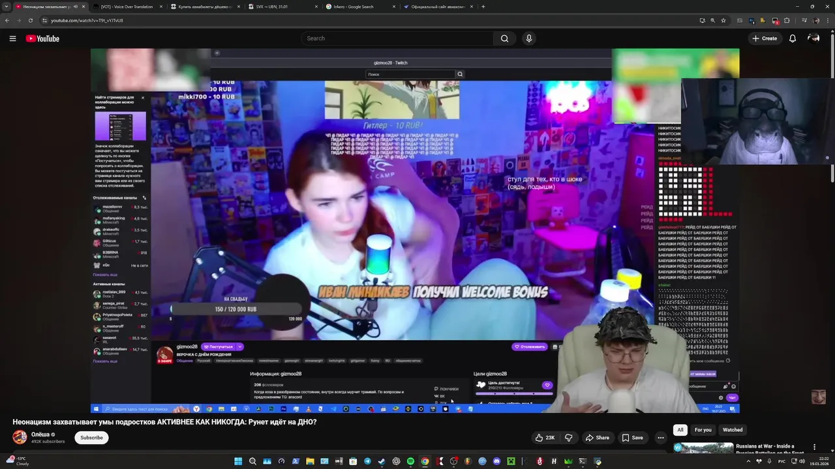Start voice search with microphone icon
Viewport: 835px width, 469px height.
(x=529, y=38)
